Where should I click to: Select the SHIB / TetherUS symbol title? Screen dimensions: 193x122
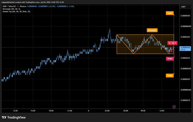tap(14, 6)
